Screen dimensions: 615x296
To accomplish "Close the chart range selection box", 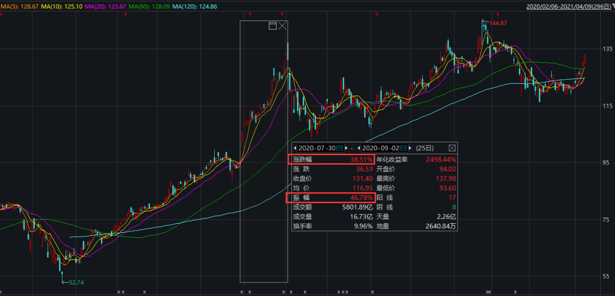I will (x=282, y=26).
